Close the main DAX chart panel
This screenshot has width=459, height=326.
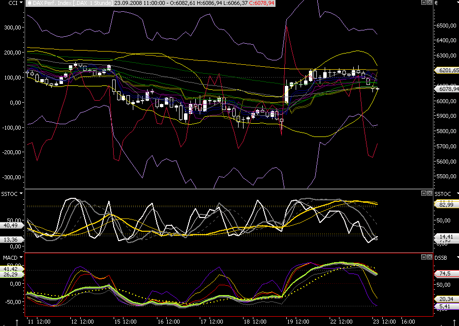(429, 2)
